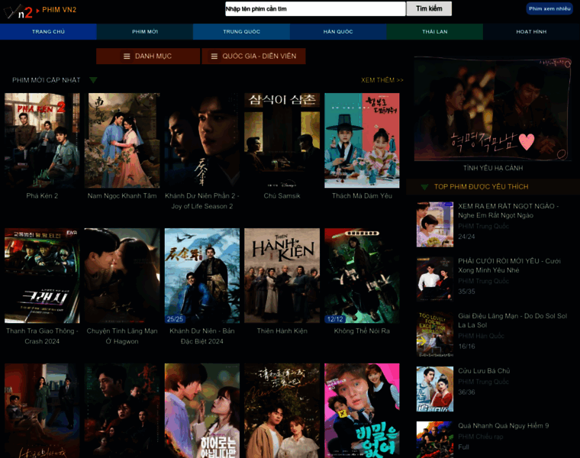Screen dimensions: 580x458
Task: Click the Không Thể Nói Ra title text
Action: click(362, 331)
